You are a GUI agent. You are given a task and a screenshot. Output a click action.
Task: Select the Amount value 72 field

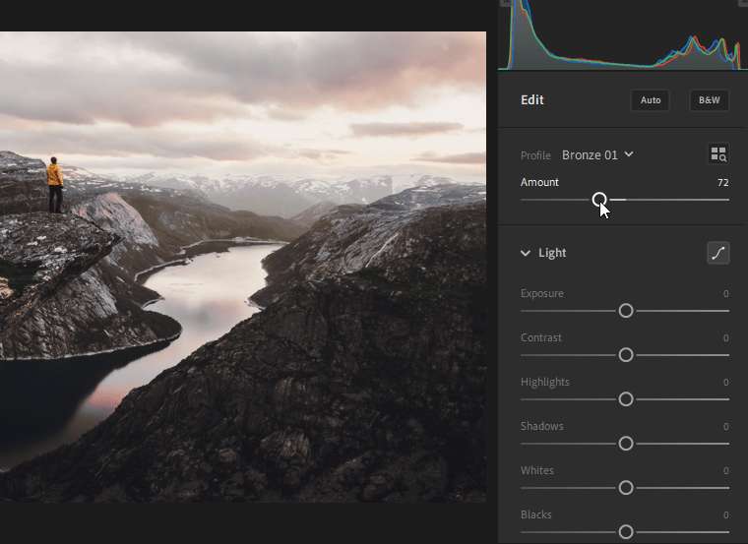pos(722,182)
